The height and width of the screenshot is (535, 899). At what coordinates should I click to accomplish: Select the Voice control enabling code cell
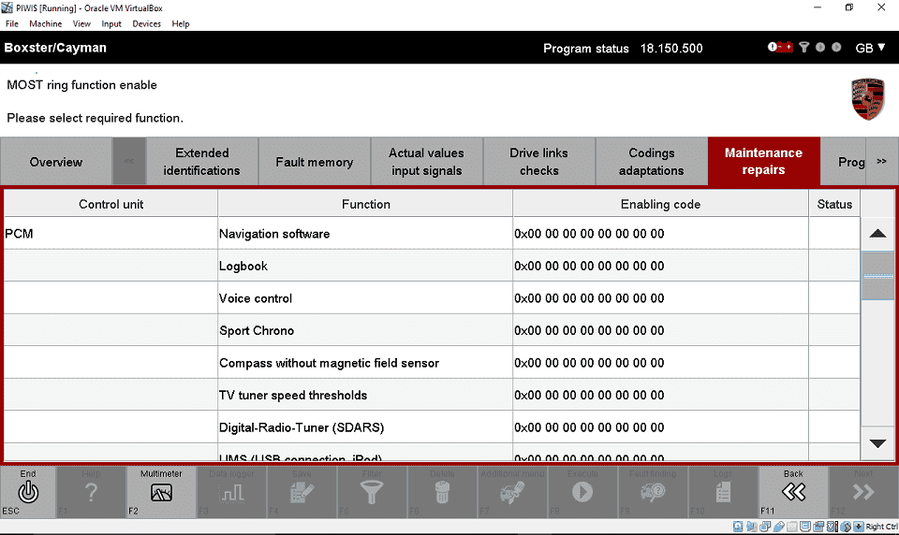click(660, 298)
